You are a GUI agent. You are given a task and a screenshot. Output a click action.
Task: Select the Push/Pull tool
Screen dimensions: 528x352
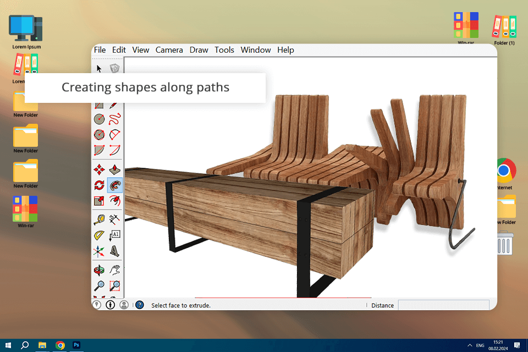(x=115, y=169)
